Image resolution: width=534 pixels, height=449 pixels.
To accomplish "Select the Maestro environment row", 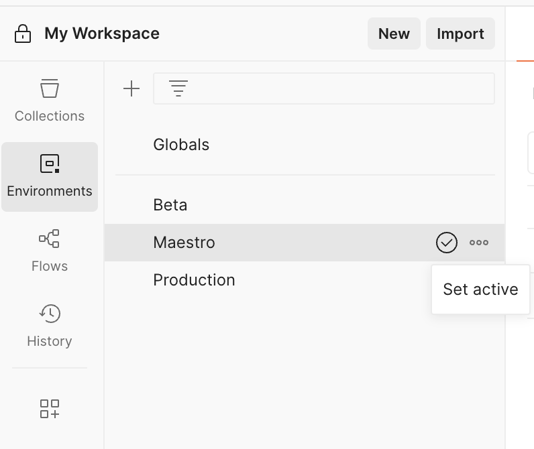I will [x=305, y=243].
